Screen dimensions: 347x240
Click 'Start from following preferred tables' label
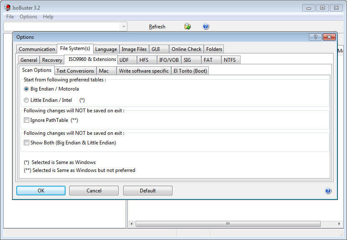coord(65,80)
